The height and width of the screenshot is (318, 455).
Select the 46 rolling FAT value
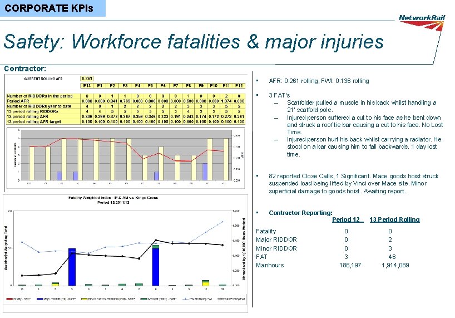pos(392,257)
